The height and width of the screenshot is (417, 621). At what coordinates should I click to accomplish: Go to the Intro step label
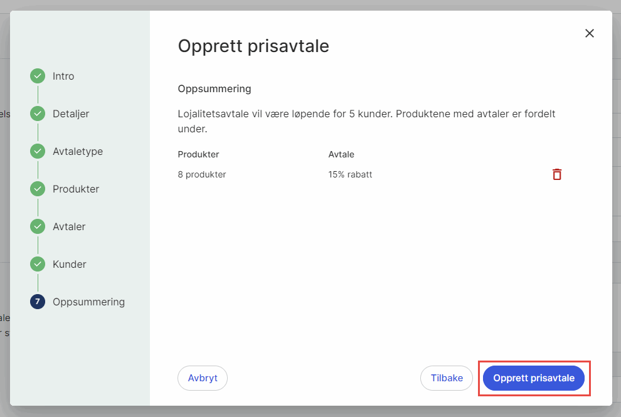pos(63,76)
